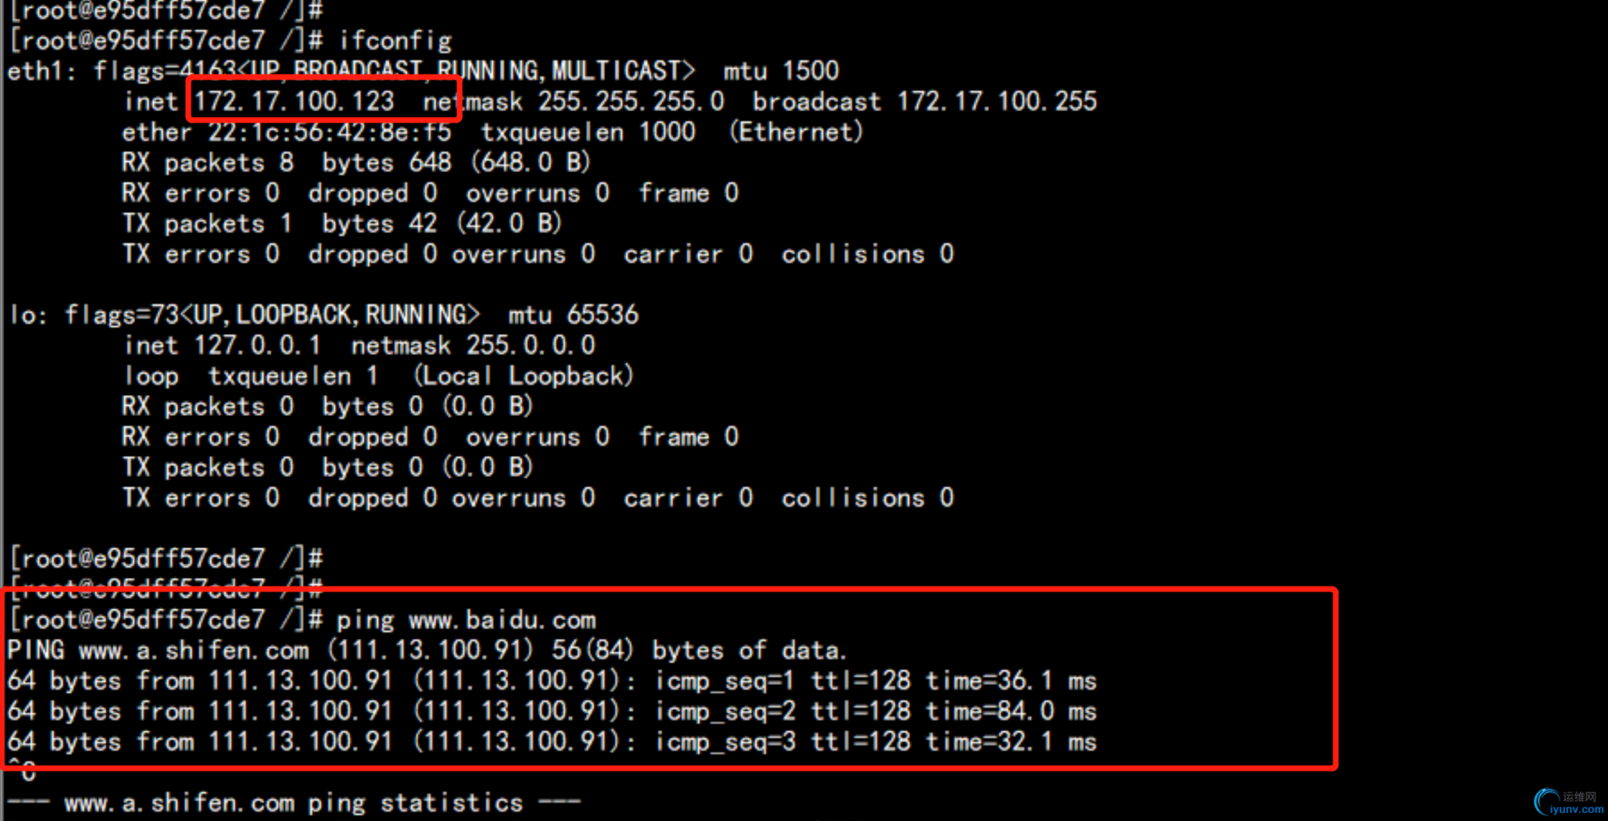Click the MAC address 22:1c:56:42:8e:f5
The image size is (1608, 821).
(x=329, y=132)
